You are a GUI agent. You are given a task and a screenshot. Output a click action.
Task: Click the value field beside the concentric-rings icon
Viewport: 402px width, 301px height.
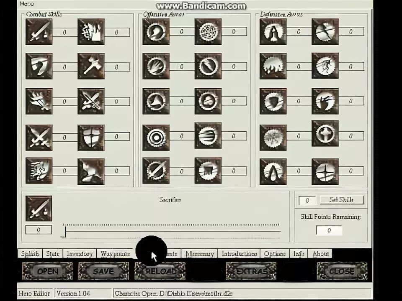[x=182, y=135]
